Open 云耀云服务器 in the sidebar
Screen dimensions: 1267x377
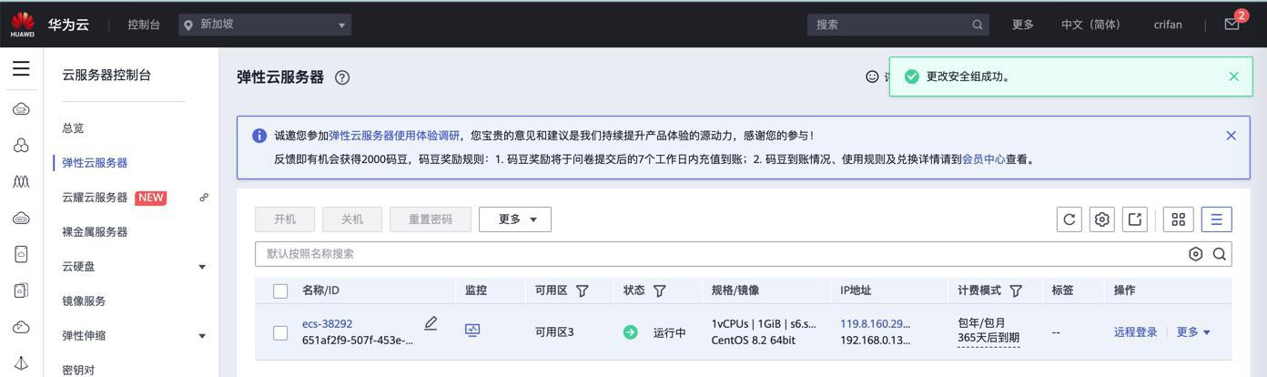coord(95,198)
